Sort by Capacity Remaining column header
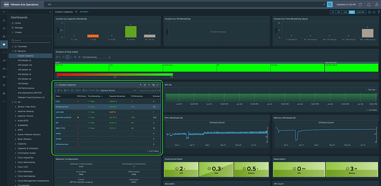Viewport: 381px width, 186px height. click(117, 96)
